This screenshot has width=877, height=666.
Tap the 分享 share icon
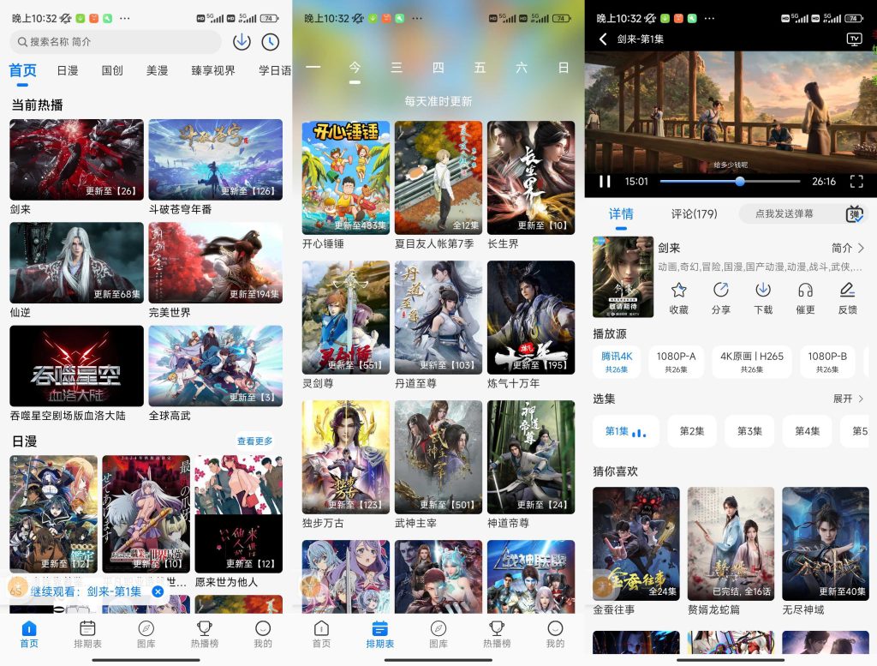[721, 290]
